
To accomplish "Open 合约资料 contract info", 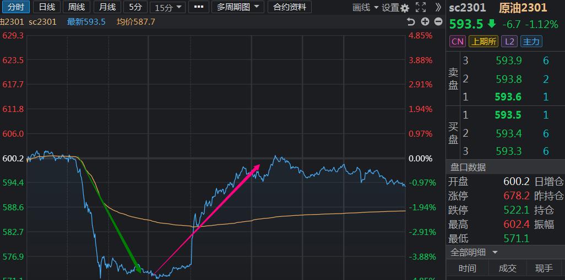I will click(x=290, y=7).
